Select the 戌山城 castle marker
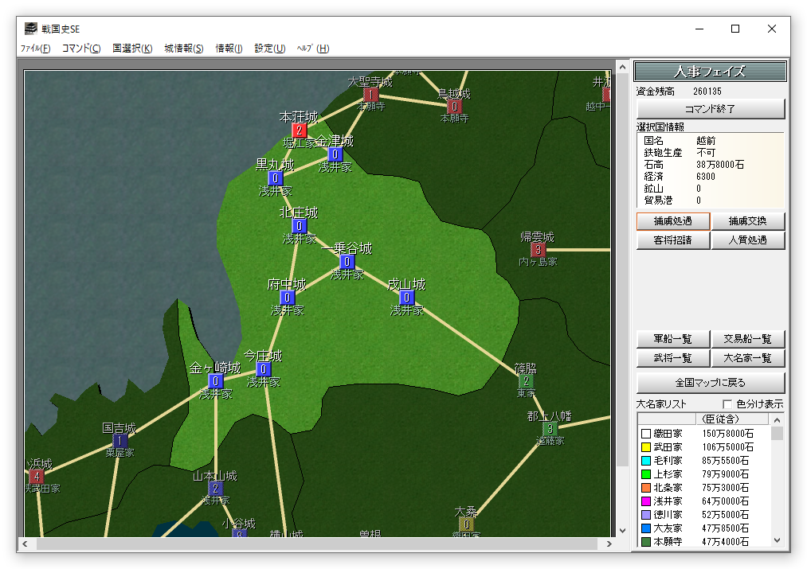Screen dimensions: 807x569 coord(407,298)
